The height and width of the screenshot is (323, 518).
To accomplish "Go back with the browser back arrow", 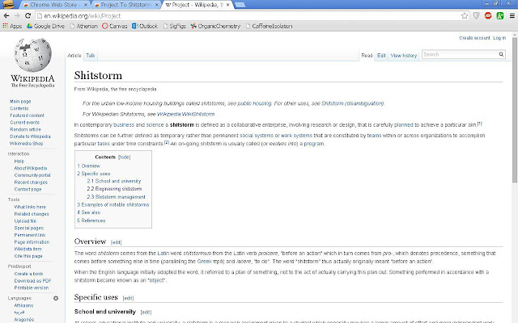I will [x=6, y=15].
